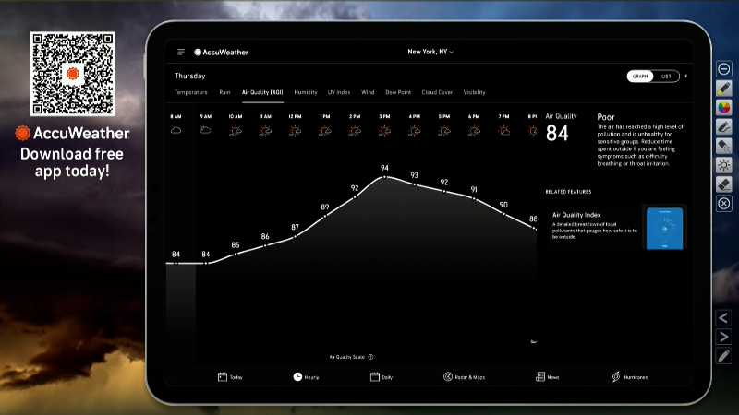Screen dimensions: 739x415
Task: Click the 4 PM weather icon
Action: coord(414,131)
